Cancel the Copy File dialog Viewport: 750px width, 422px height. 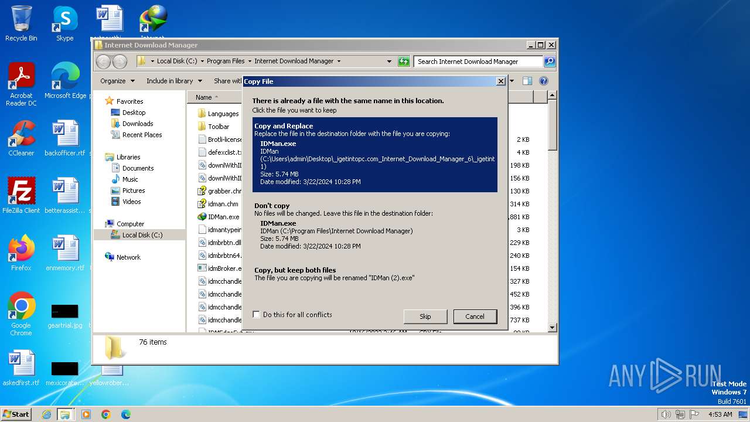[x=475, y=316]
